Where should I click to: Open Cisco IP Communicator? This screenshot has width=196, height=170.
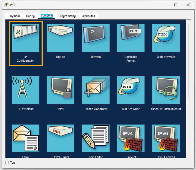click(x=166, y=90)
